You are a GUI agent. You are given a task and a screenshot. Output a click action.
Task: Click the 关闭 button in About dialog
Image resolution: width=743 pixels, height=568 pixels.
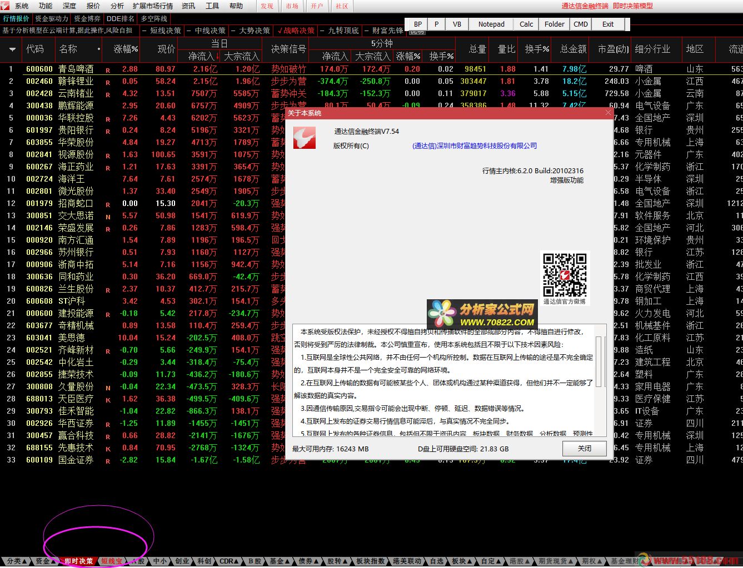[x=584, y=449]
